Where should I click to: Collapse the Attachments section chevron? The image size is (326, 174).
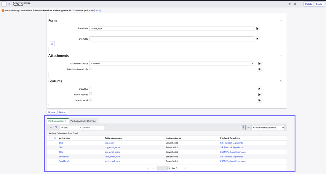281,55
